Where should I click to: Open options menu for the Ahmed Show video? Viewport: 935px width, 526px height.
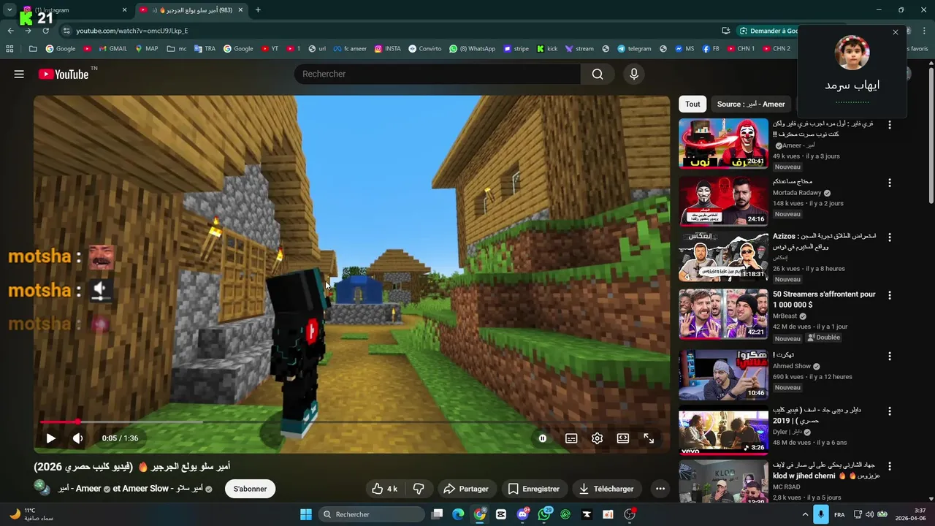click(890, 357)
